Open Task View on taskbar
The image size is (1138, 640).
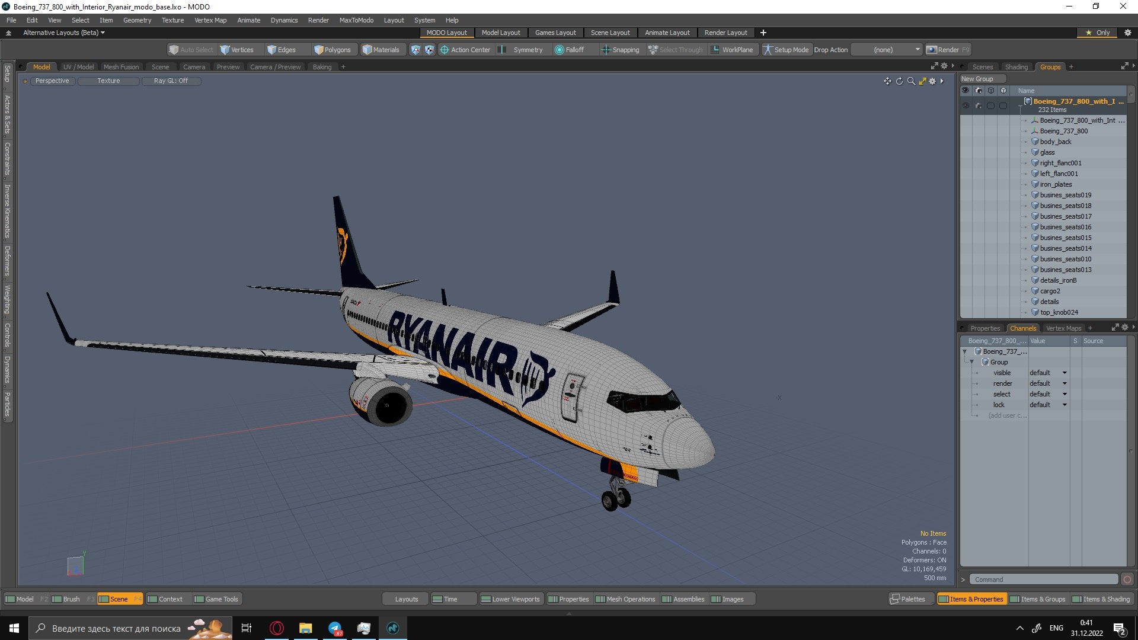247,628
